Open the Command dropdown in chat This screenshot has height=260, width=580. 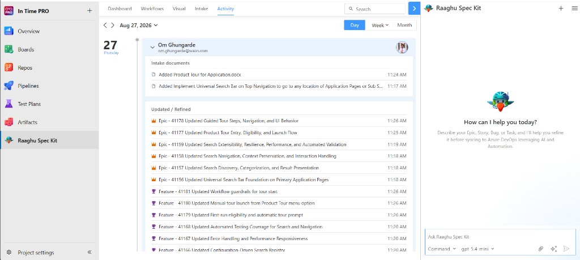pyautogui.click(x=442, y=249)
